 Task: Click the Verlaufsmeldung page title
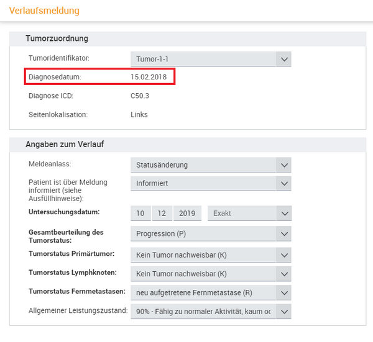(x=44, y=11)
